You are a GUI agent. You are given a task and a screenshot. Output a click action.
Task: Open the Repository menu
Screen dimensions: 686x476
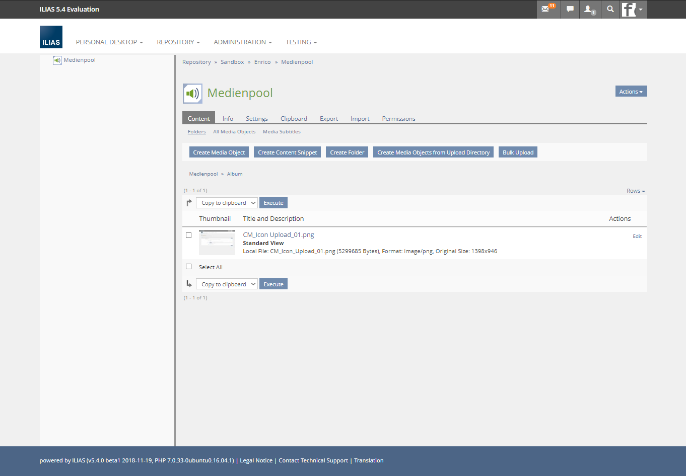[x=178, y=42]
